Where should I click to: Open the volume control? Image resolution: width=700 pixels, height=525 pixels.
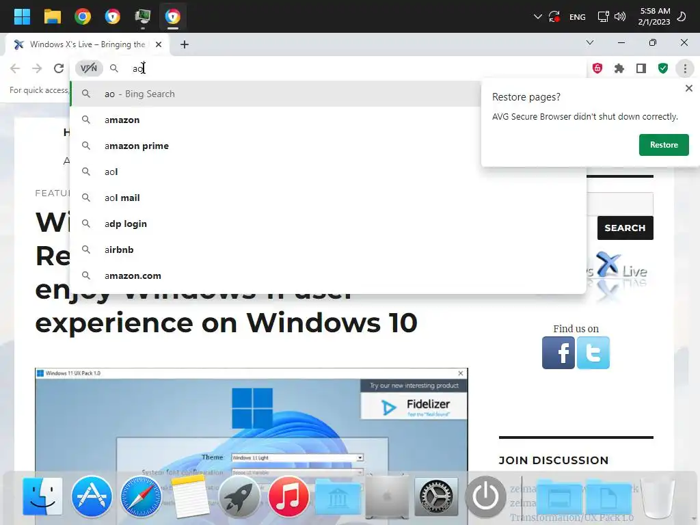click(x=619, y=17)
